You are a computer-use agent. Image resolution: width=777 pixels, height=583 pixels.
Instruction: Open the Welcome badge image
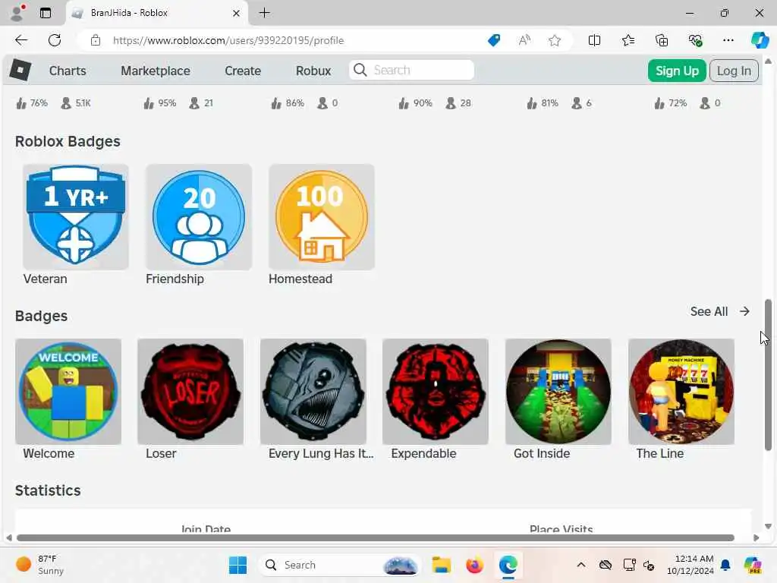click(68, 391)
